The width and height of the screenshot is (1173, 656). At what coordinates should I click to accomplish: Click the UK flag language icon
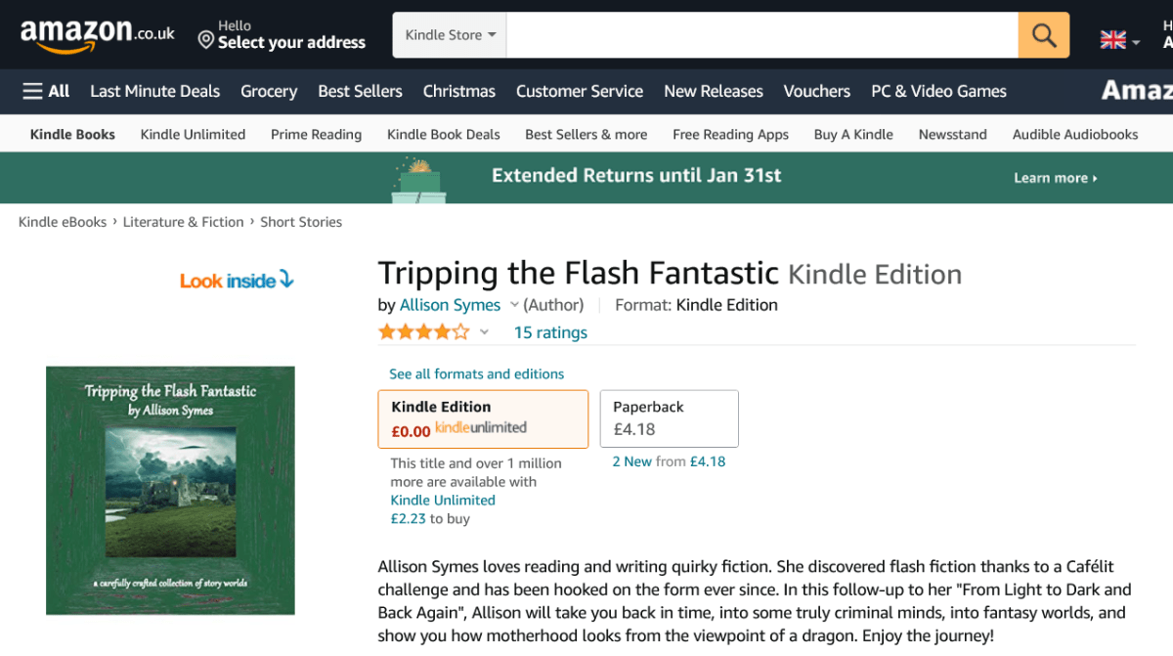[x=1112, y=40]
